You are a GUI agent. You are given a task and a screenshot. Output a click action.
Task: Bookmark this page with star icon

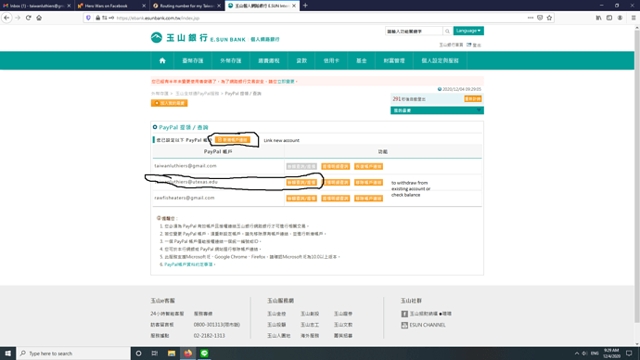click(549, 18)
